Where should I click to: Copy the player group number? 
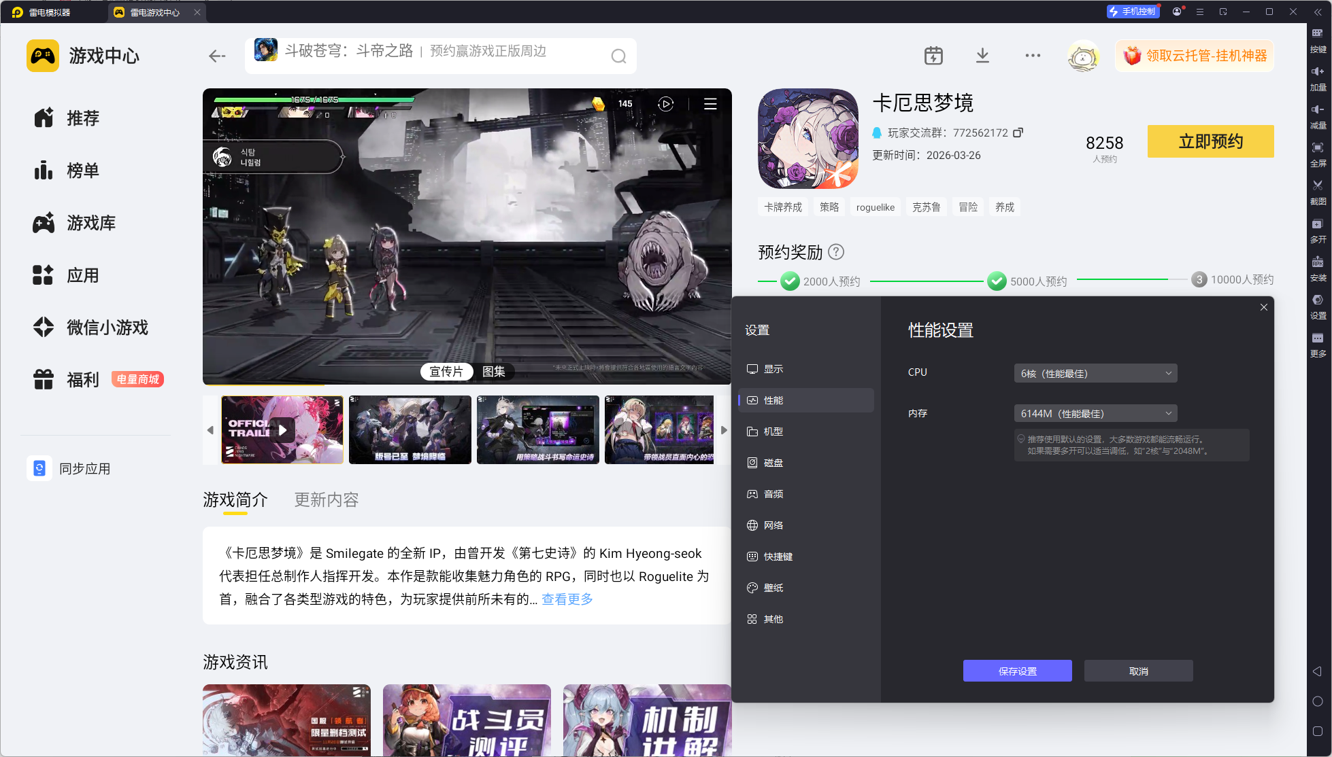pos(1018,133)
